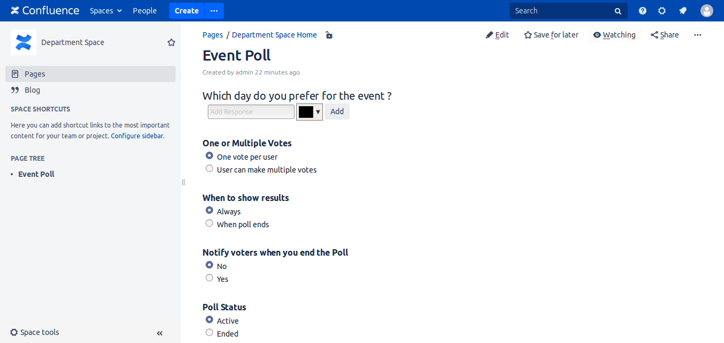Open the page more actions ellipsis
The image size is (724, 343).
point(697,35)
